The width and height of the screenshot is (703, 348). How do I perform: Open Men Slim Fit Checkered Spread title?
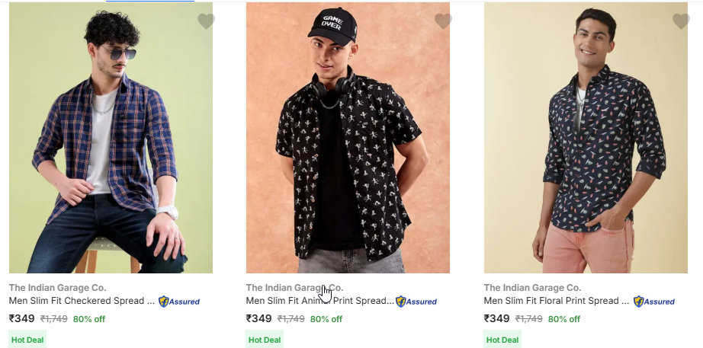pos(82,301)
